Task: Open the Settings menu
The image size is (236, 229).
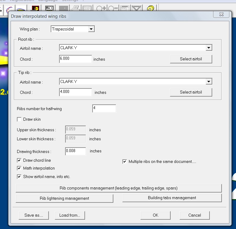Action: pos(70,1)
